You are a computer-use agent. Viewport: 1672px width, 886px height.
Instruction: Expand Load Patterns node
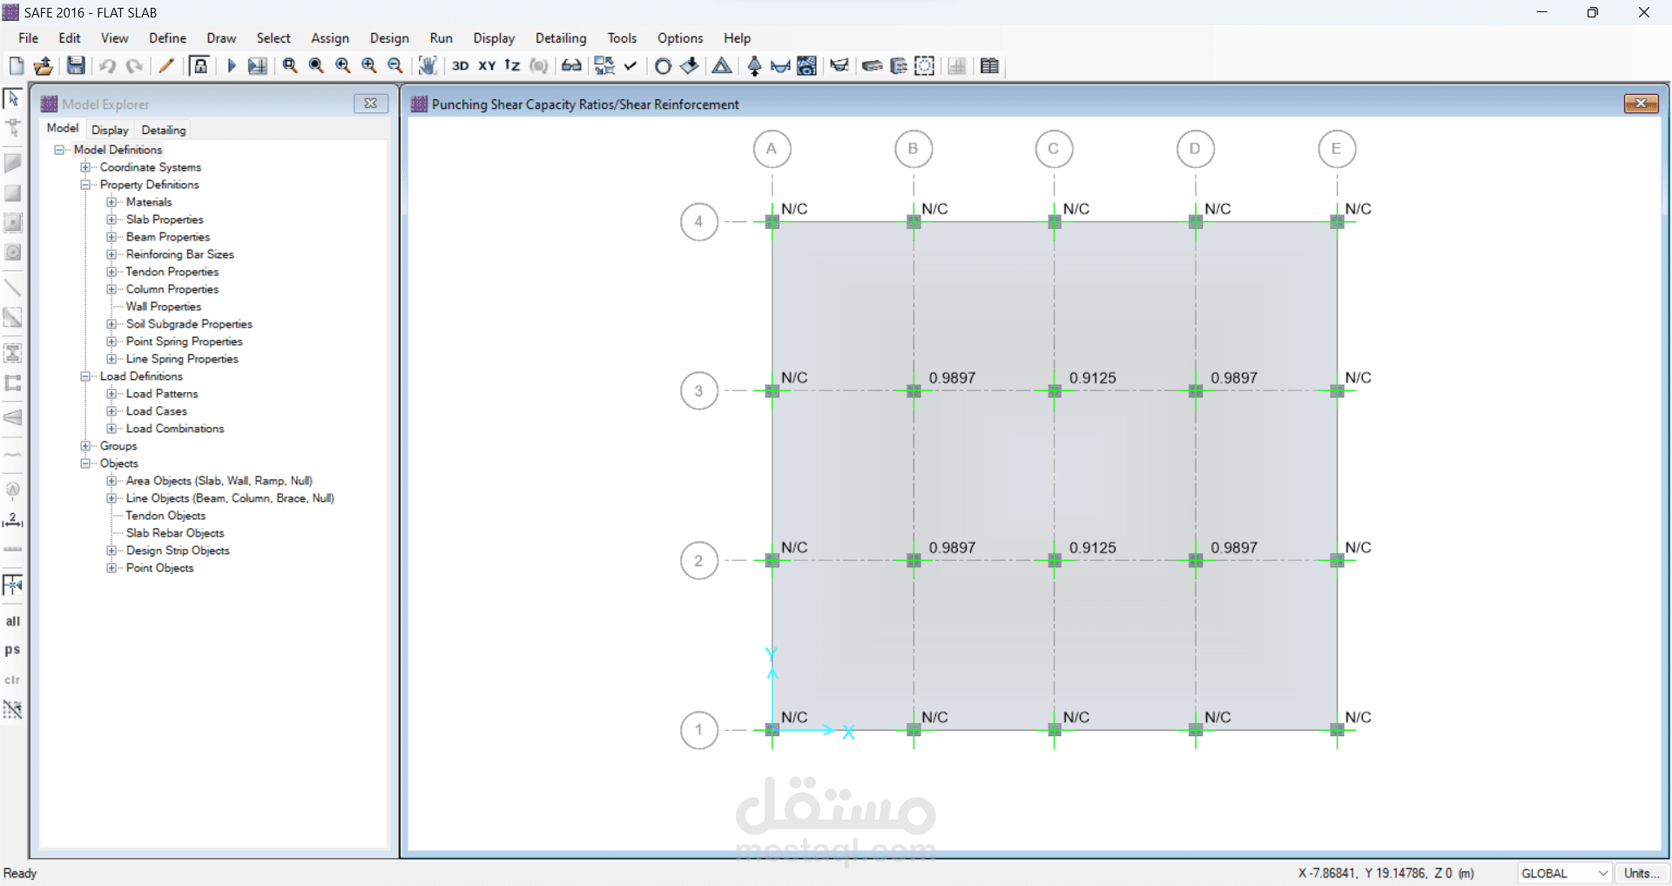tap(111, 394)
